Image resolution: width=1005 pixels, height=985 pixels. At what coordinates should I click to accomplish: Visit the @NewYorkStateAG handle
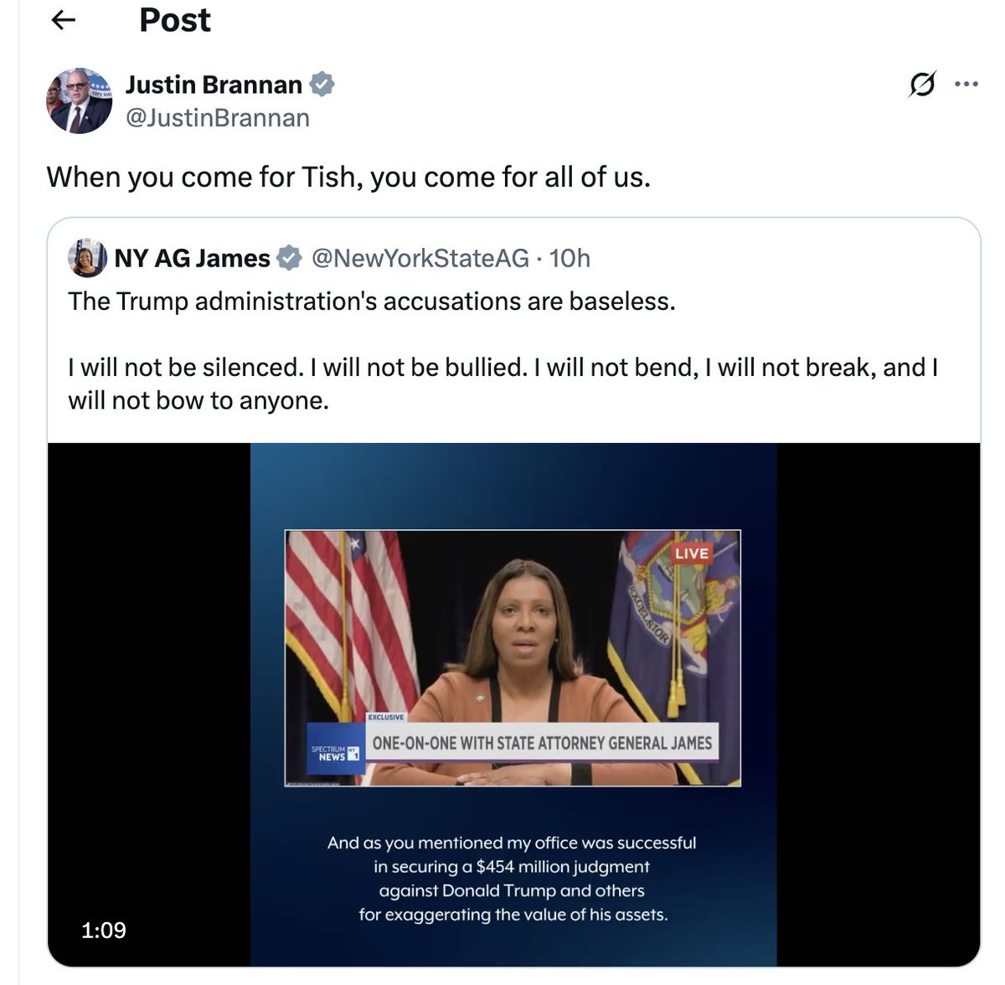point(420,258)
